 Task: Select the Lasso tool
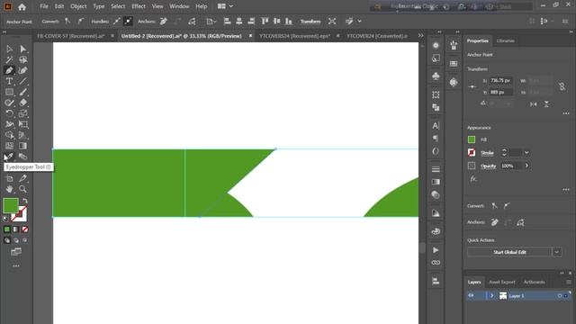pos(22,59)
